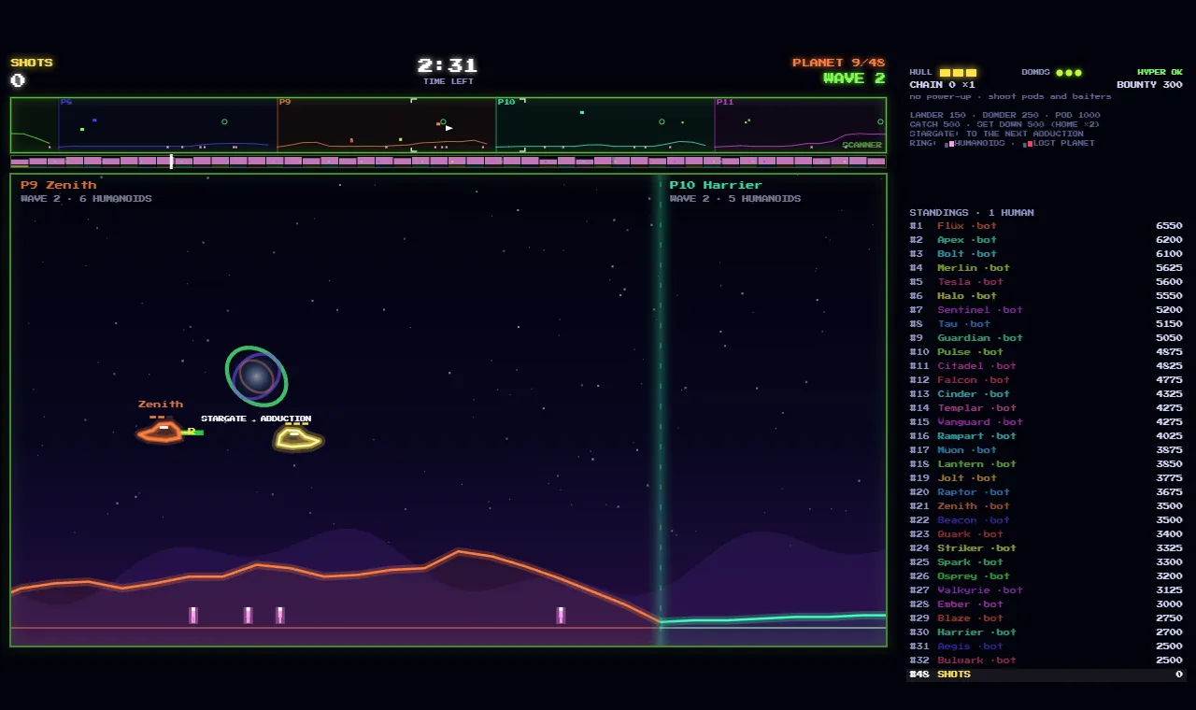This screenshot has height=710, width=1196.
Task: Click the HYPER OK status
Action: pos(1160,72)
